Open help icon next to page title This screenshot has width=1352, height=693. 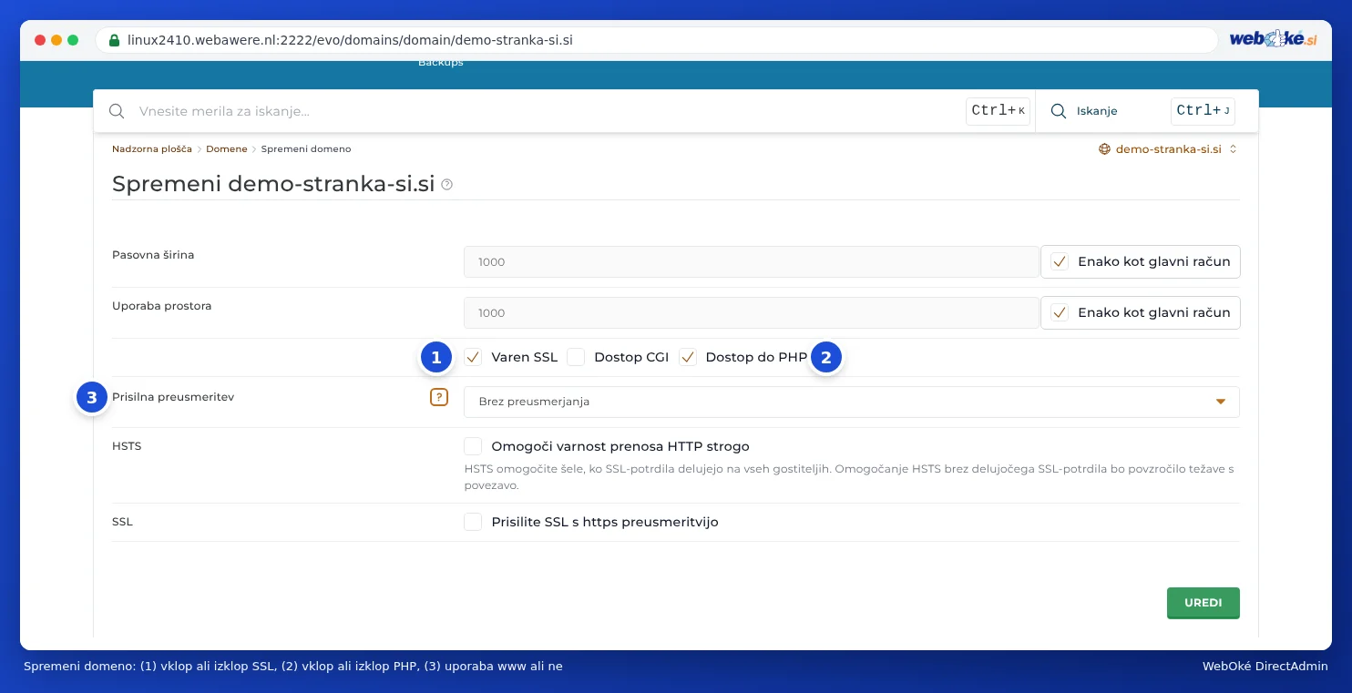[446, 185]
